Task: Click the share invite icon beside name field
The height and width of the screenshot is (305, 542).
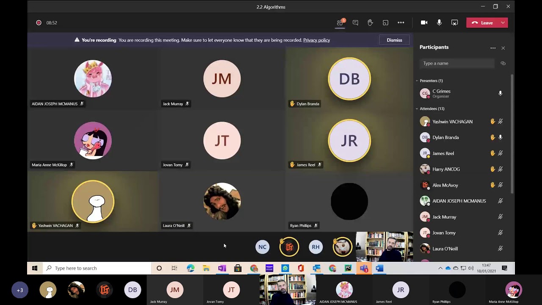Action: 503,64
